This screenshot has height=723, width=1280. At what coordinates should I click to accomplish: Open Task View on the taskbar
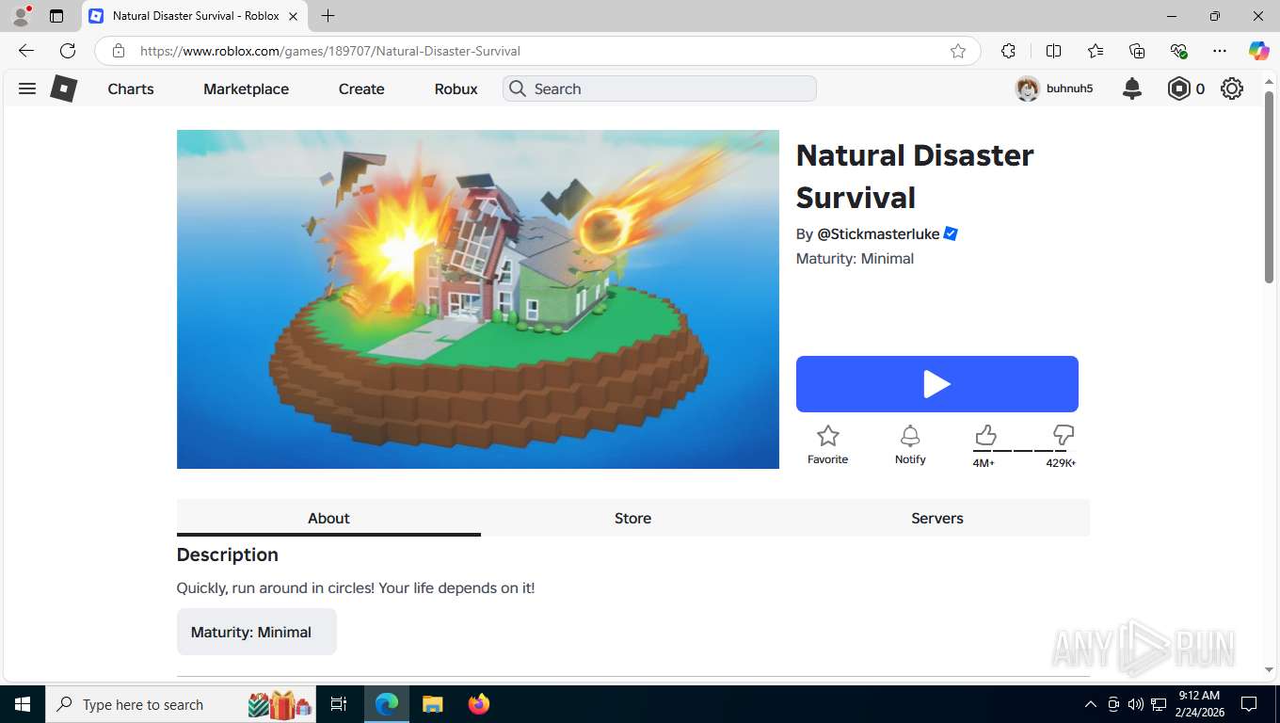[x=339, y=704]
